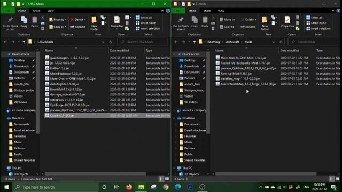Expand address bar history in mods window
This screenshot has width=342, height=192.
(273, 42)
